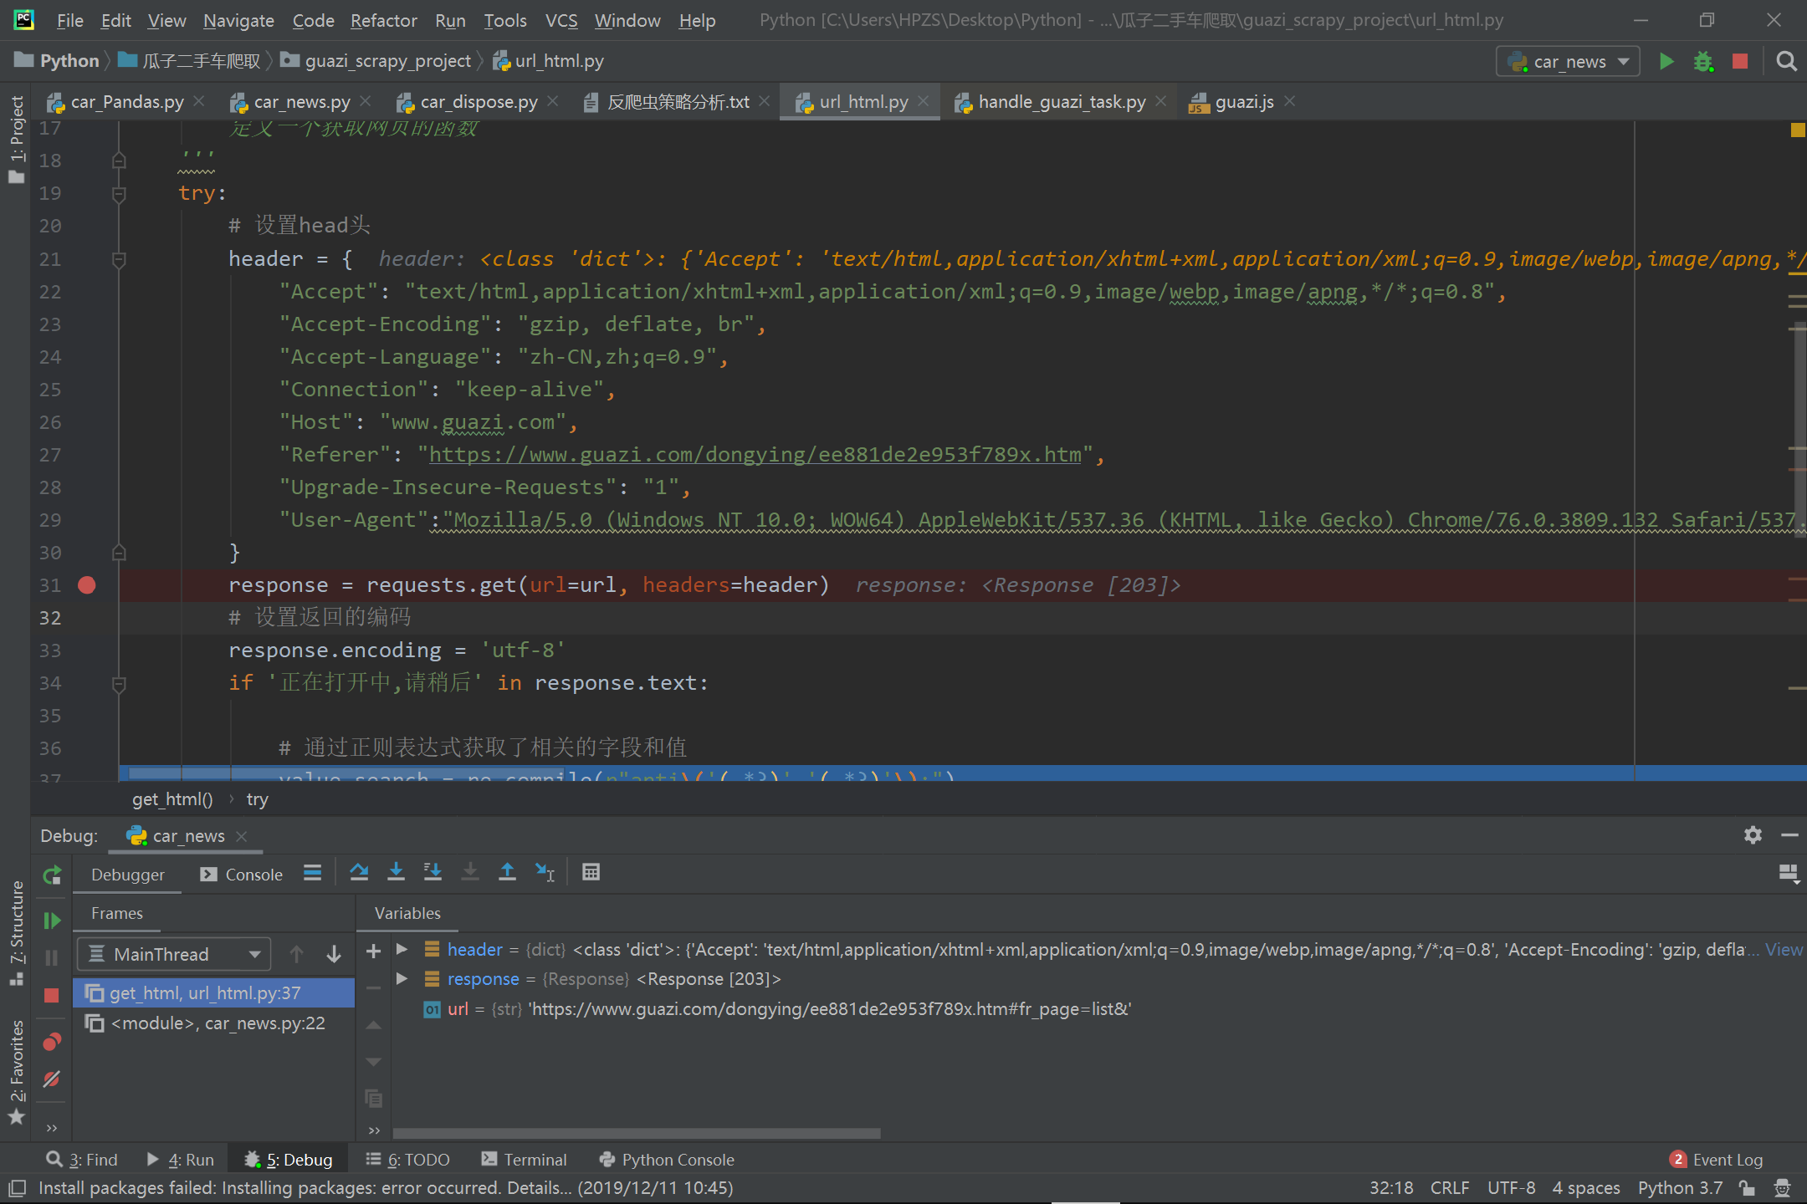The width and height of the screenshot is (1807, 1204).
Task: Click the green Run button in toolbar
Action: click(1666, 61)
